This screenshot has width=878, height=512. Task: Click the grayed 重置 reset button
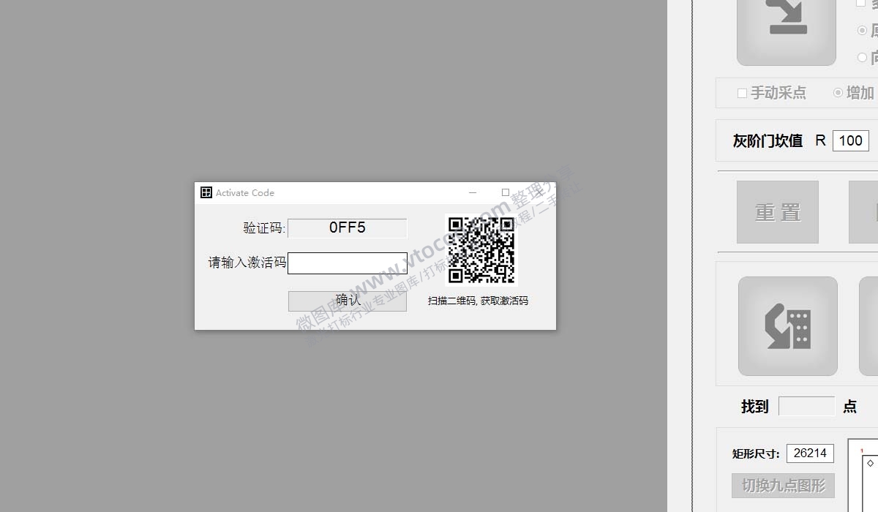pyautogui.click(x=777, y=212)
